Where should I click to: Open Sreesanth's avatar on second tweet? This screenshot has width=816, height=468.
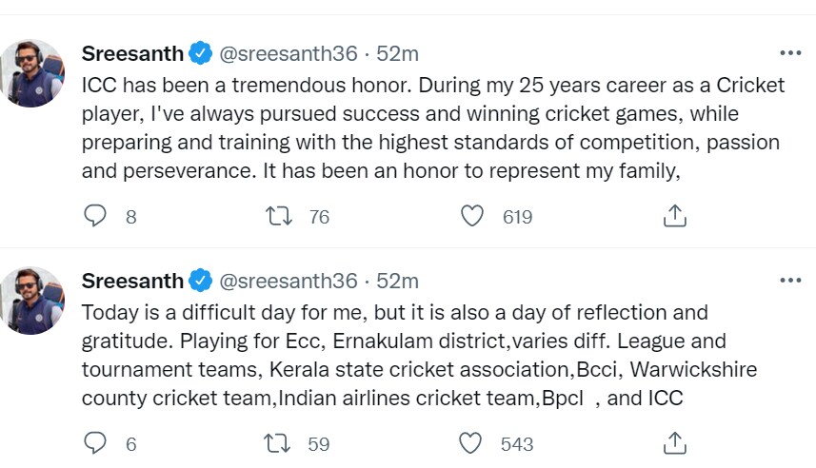[31, 301]
